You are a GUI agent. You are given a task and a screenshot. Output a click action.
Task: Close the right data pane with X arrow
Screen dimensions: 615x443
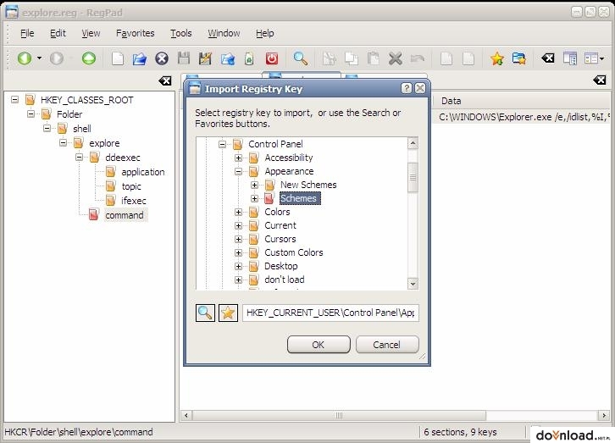[x=600, y=80]
